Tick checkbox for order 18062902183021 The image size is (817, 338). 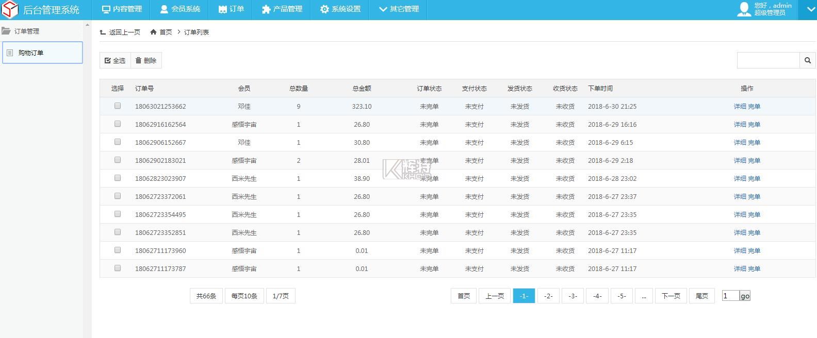coord(118,160)
